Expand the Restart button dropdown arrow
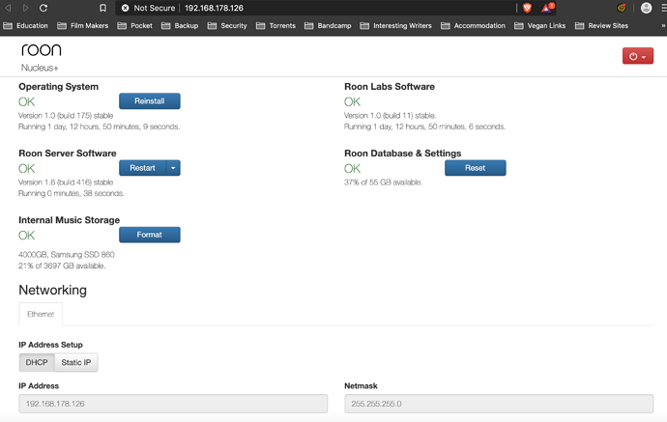 pyautogui.click(x=173, y=168)
